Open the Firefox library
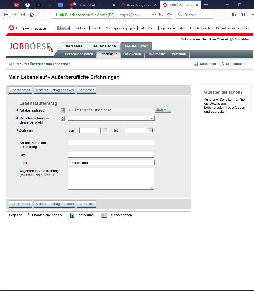Image resolution: width=254 pixels, height=291 pixels. click(x=234, y=15)
